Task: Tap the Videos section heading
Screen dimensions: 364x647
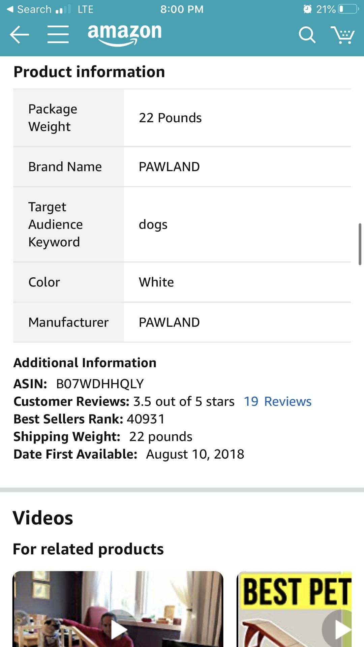Action: pyautogui.click(x=43, y=518)
